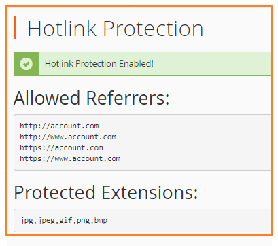Place cursor on https://www.account.com line
This screenshot has width=278, height=246.
coord(70,158)
